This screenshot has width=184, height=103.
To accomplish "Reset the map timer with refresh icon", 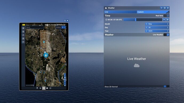I will [65, 27].
